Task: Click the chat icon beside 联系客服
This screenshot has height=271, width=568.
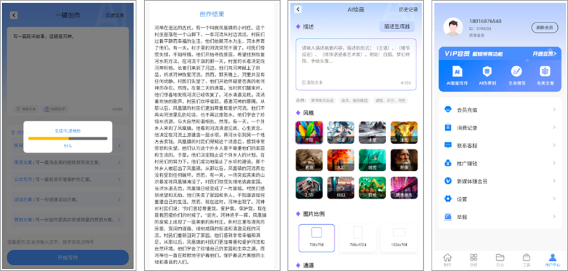Action: coord(448,145)
